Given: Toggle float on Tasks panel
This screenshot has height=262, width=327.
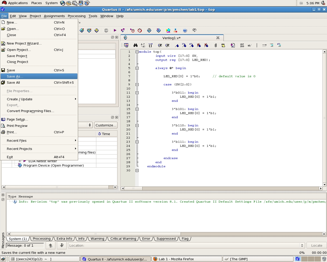Looking at the screenshot, I should click(112, 117).
